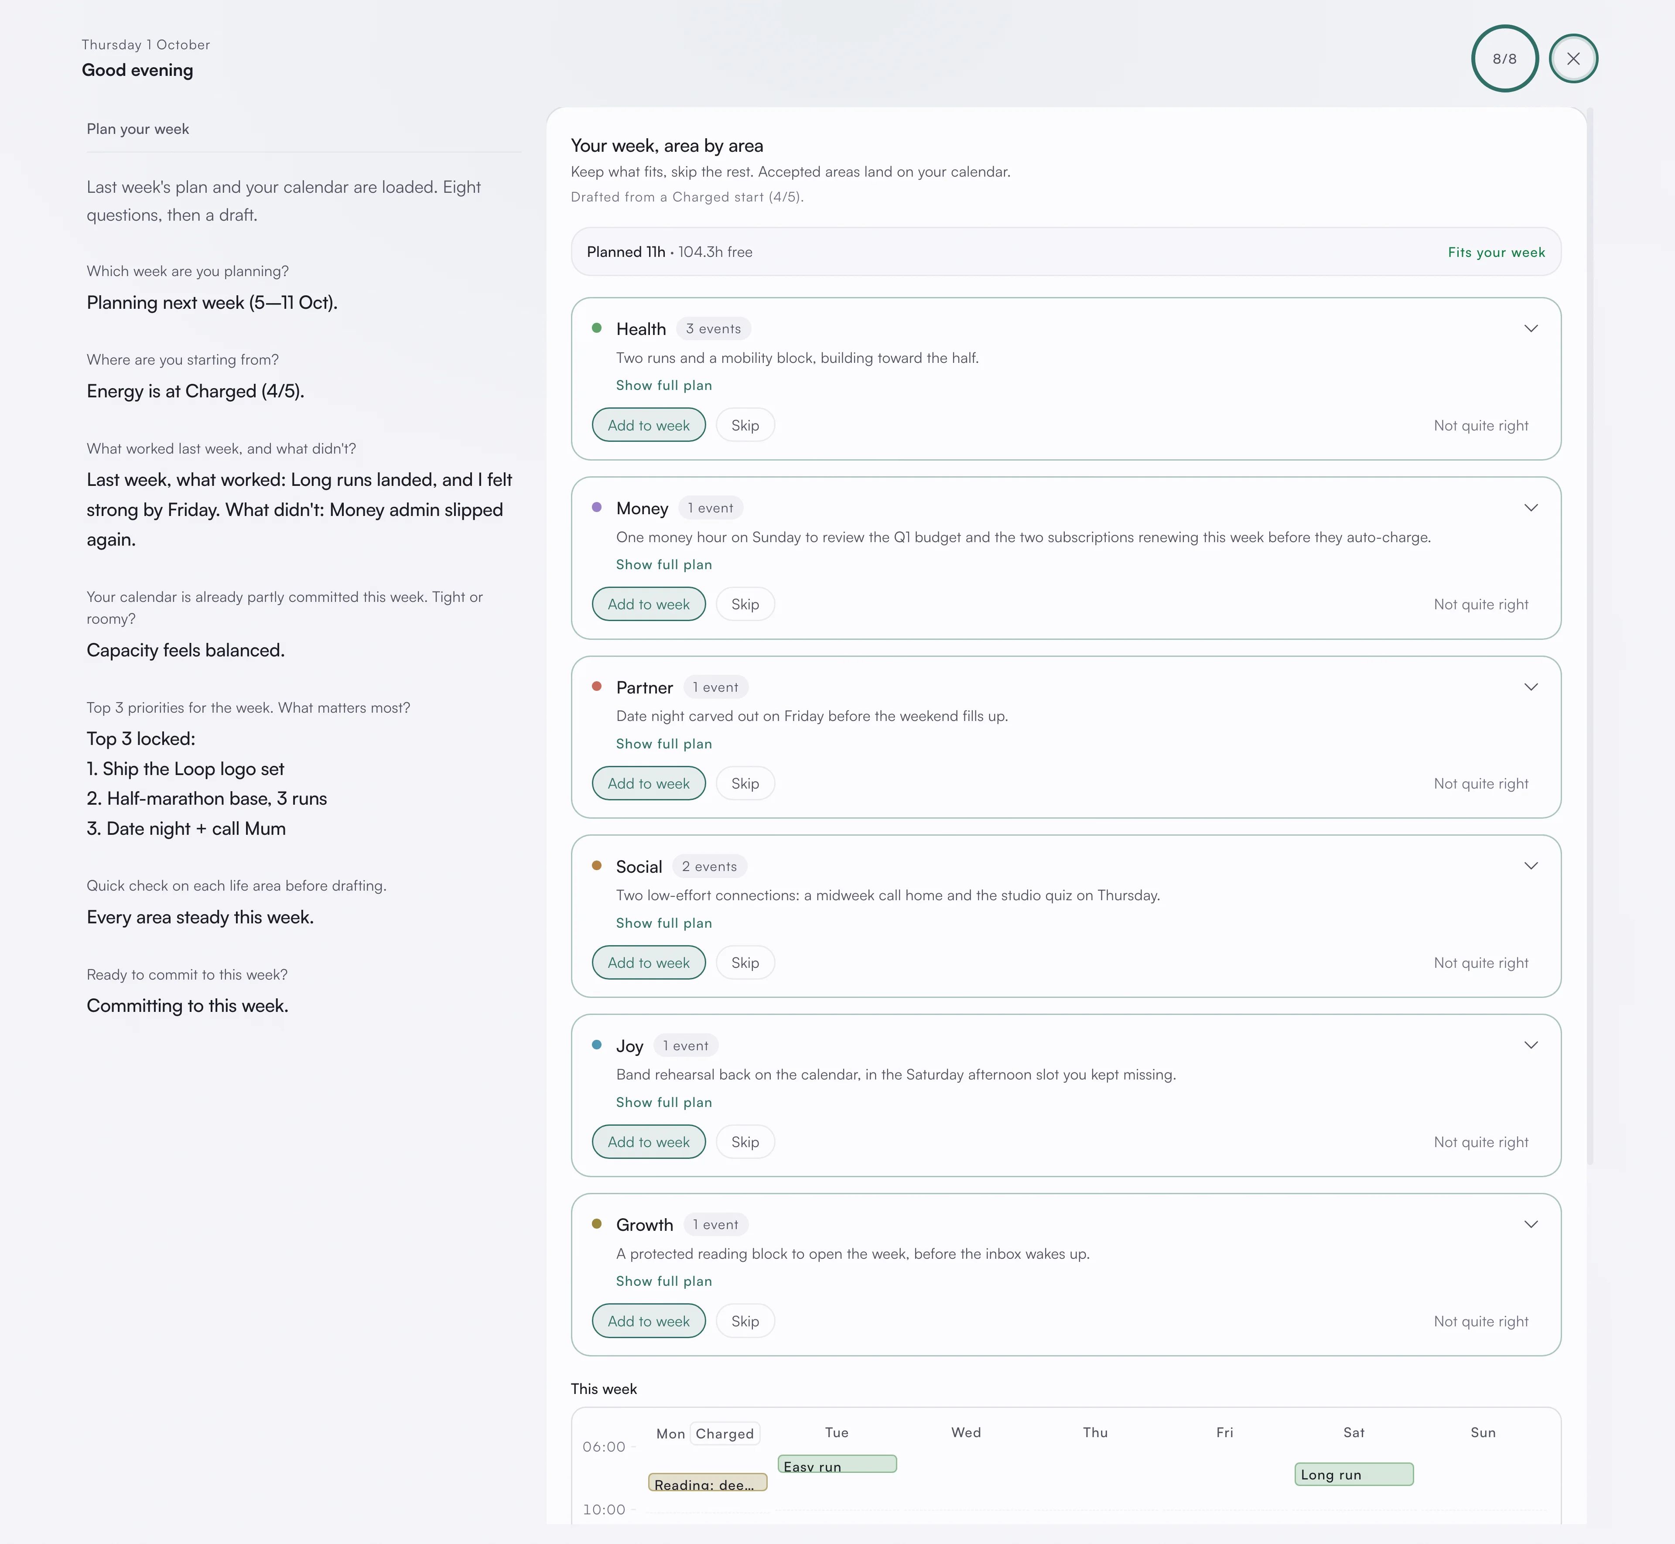Expand the Money area chevron
The height and width of the screenshot is (1544, 1675).
[1531, 508]
